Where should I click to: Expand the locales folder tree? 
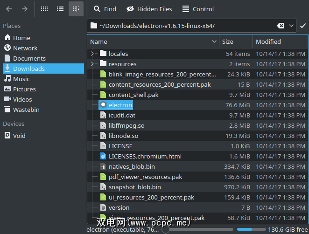click(x=92, y=54)
